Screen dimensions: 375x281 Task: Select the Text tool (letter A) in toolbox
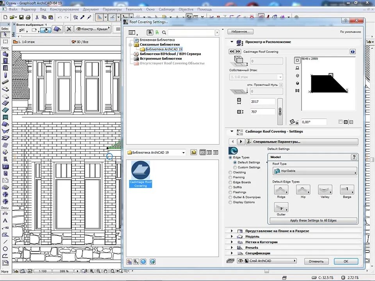coord(5,221)
